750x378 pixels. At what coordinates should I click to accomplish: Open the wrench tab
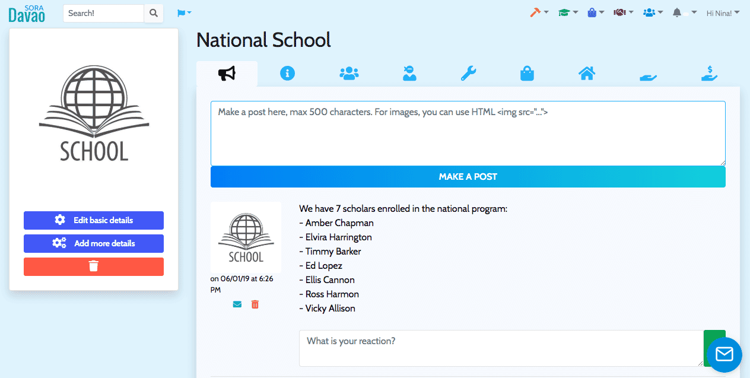[x=468, y=74]
